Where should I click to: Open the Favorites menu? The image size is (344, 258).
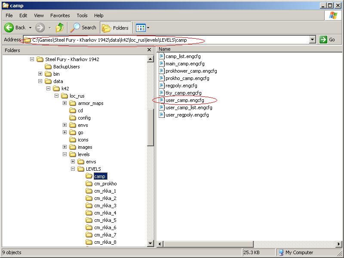(60, 15)
